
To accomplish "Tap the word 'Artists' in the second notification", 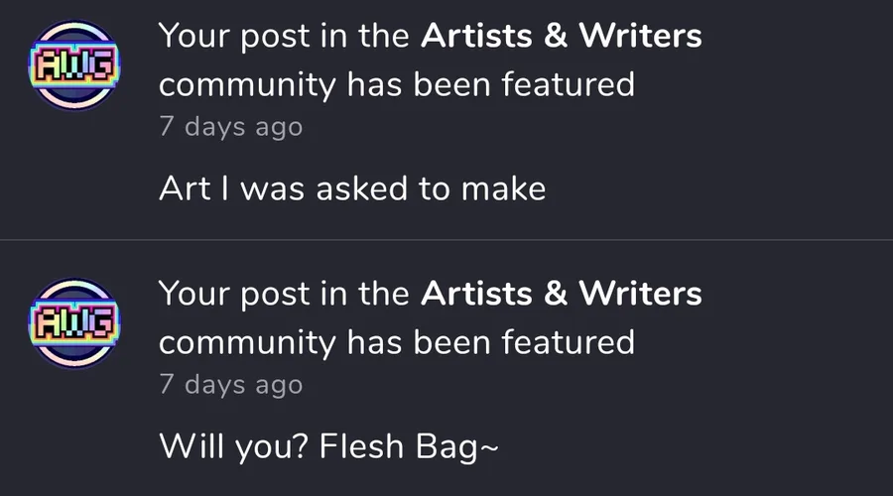I will tap(476, 294).
